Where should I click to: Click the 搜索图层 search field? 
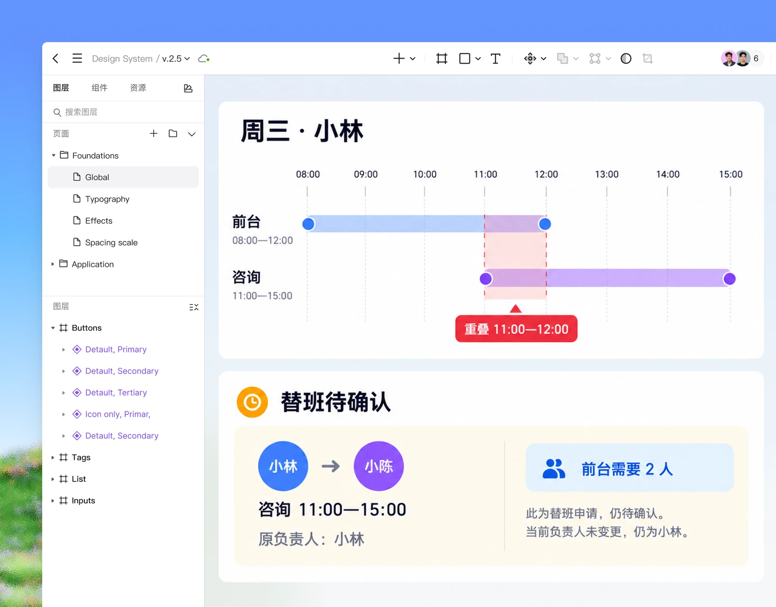point(123,112)
